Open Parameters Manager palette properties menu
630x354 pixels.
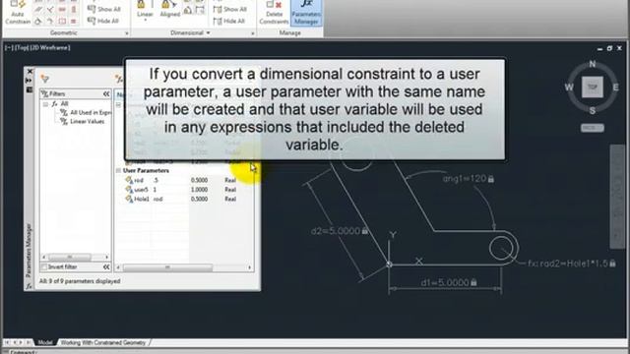coord(30,89)
